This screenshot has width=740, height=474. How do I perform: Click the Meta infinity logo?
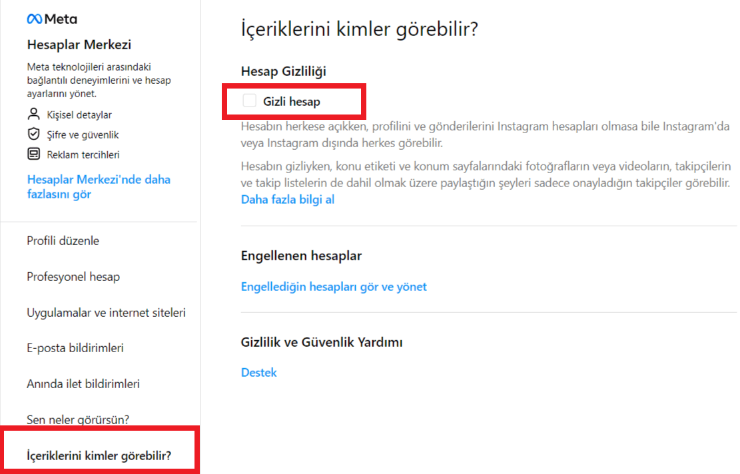(34, 19)
